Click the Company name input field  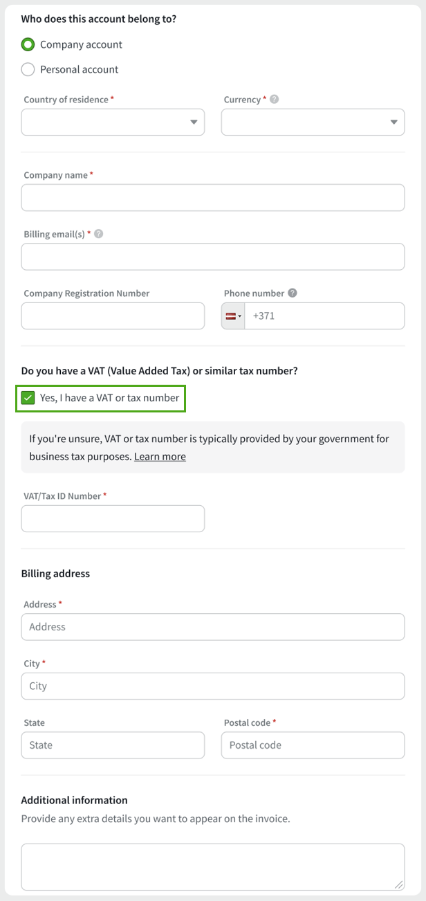(x=213, y=197)
